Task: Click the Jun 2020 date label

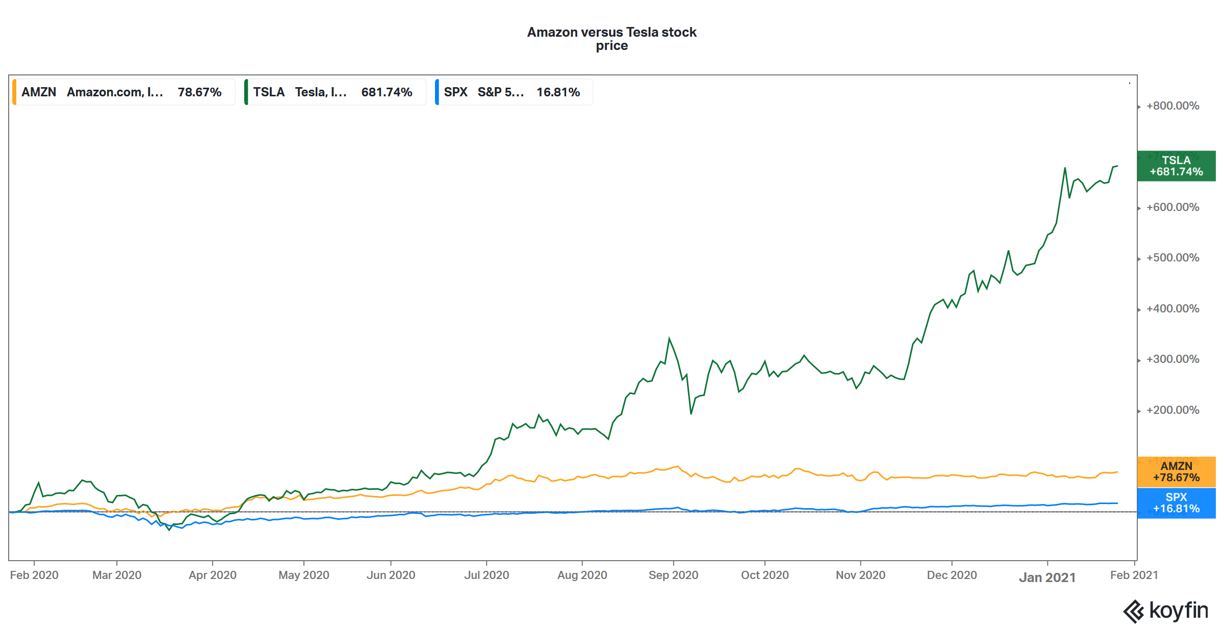Action: tap(391, 575)
